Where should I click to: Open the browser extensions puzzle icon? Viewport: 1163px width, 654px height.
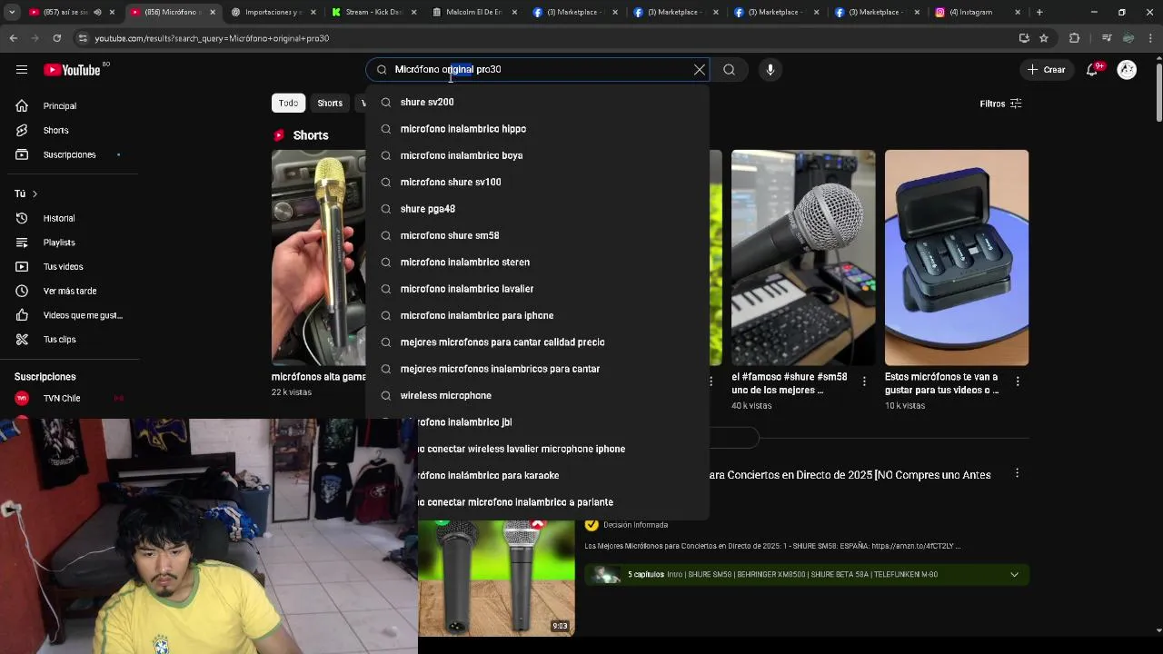pyautogui.click(x=1074, y=38)
